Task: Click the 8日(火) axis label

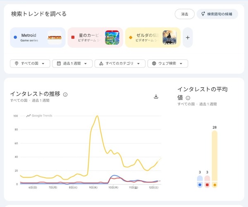Action: [x=73, y=188]
